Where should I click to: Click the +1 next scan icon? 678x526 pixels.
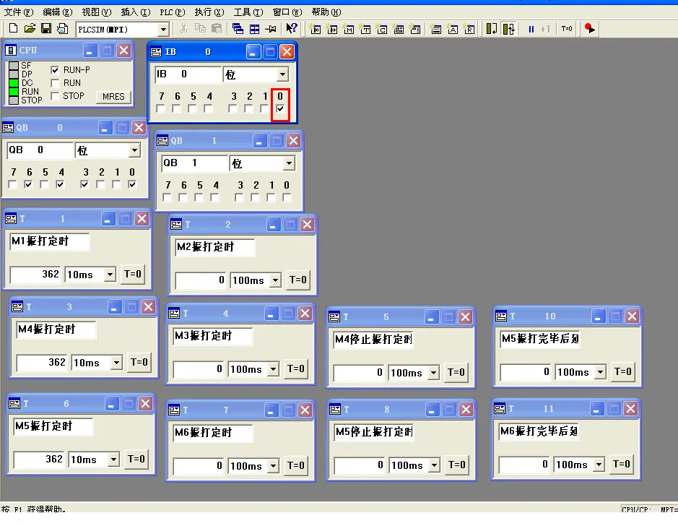(x=545, y=29)
